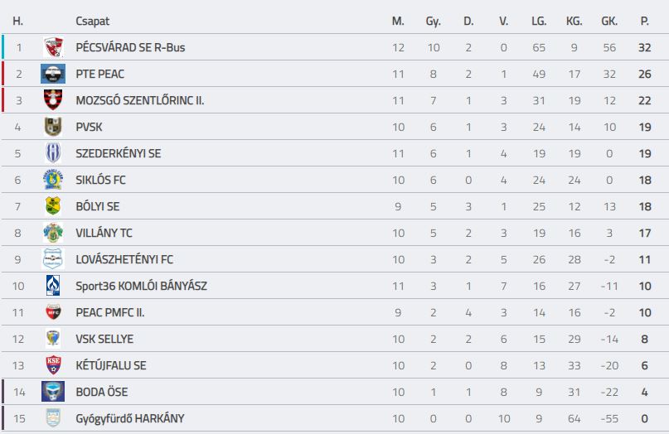
Task: Sort by the Gy. wins column header
Action: pyautogui.click(x=433, y=21)
